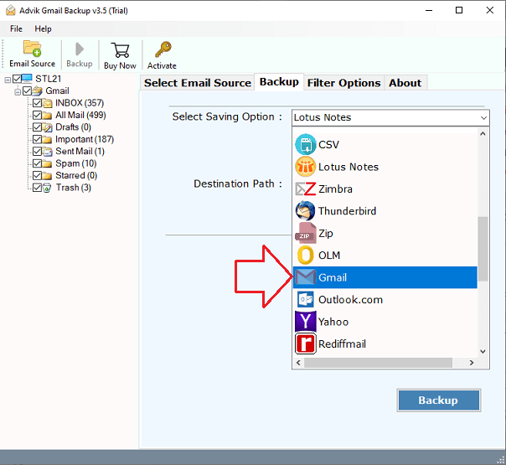
Task: Choose the Thunderbird icon option
Action: (x=305, y=211)
